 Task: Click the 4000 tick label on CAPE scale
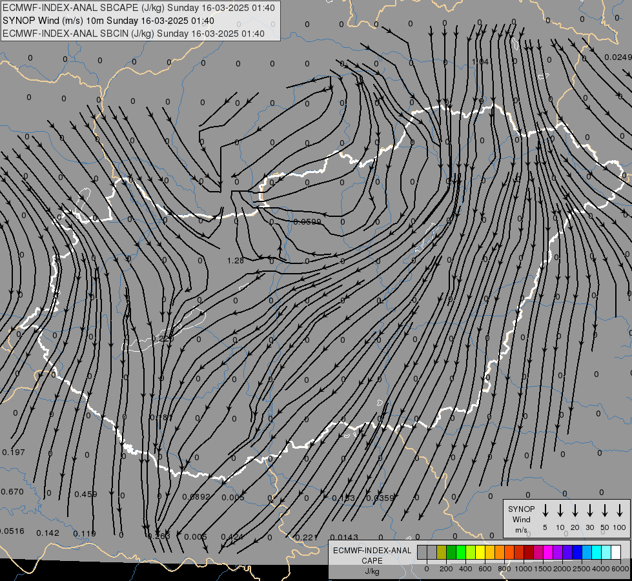pos(601,569)
